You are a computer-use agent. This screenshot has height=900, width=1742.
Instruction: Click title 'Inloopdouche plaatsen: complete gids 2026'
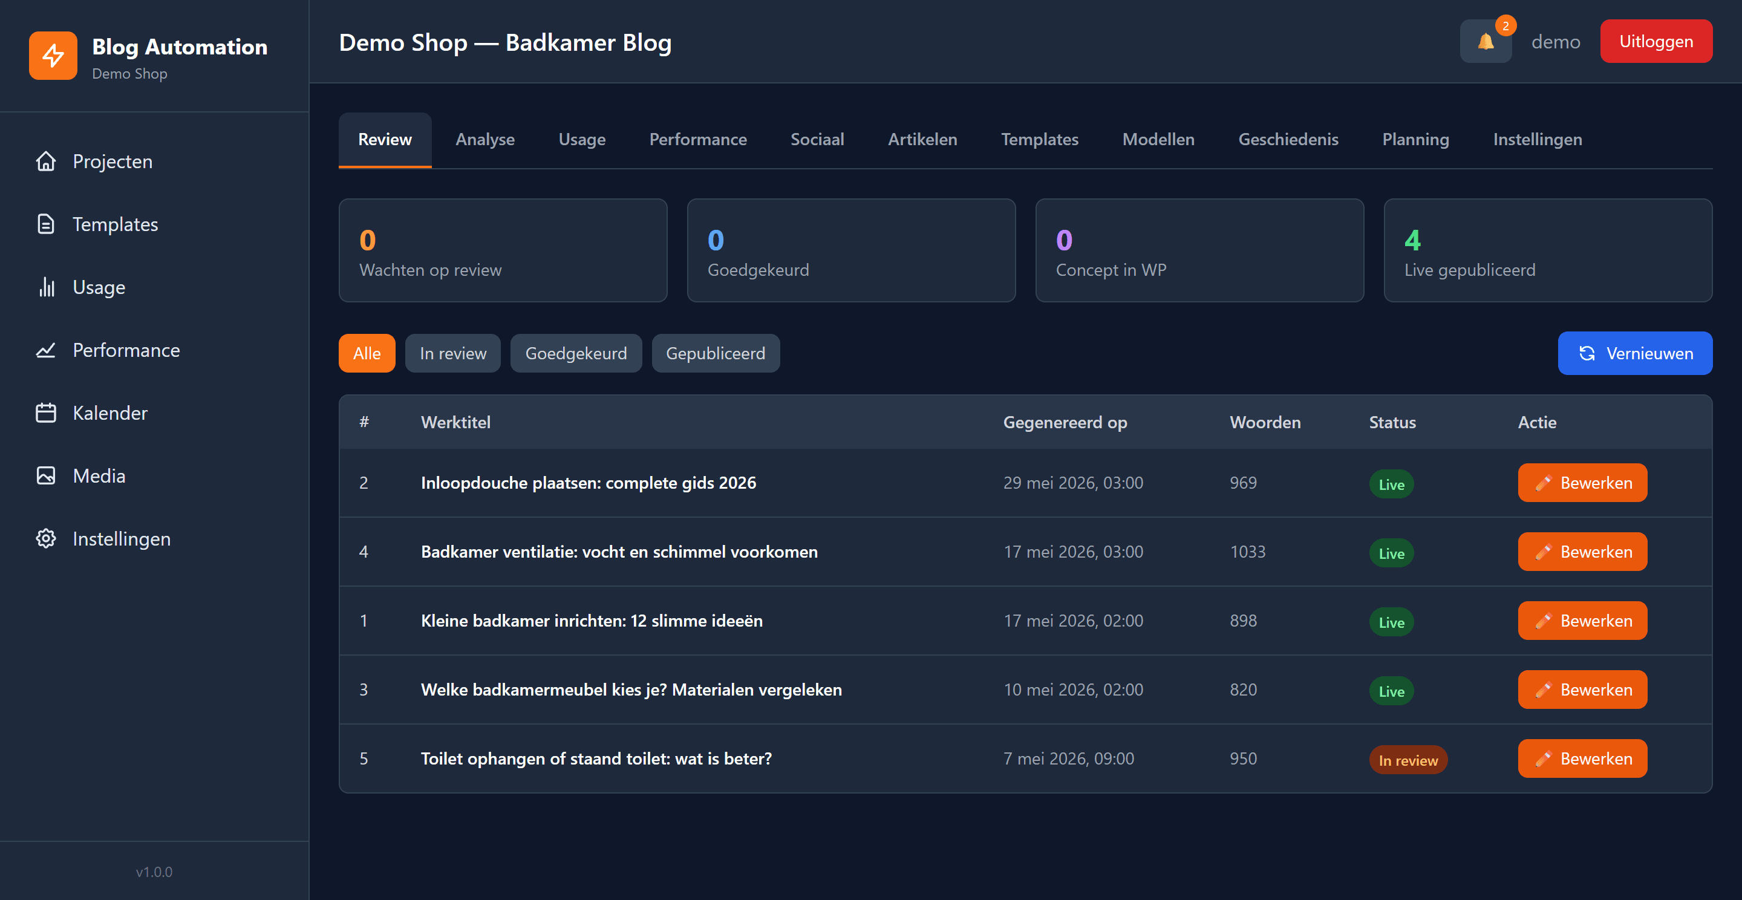click(589, 483)
